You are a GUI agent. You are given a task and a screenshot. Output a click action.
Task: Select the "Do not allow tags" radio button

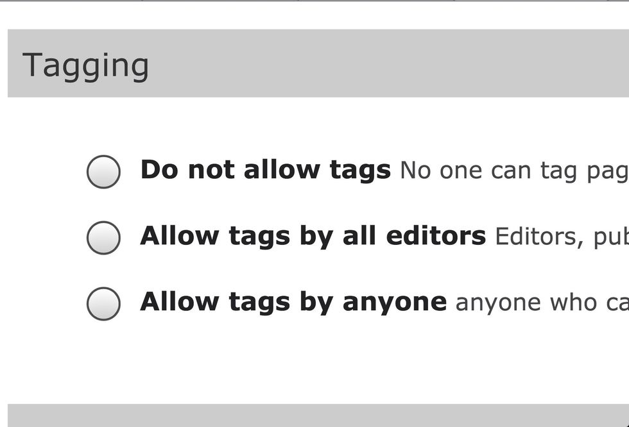click(x=103, y=171)
